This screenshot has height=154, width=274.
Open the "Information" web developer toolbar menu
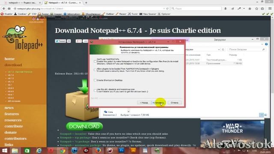[72, 14]
